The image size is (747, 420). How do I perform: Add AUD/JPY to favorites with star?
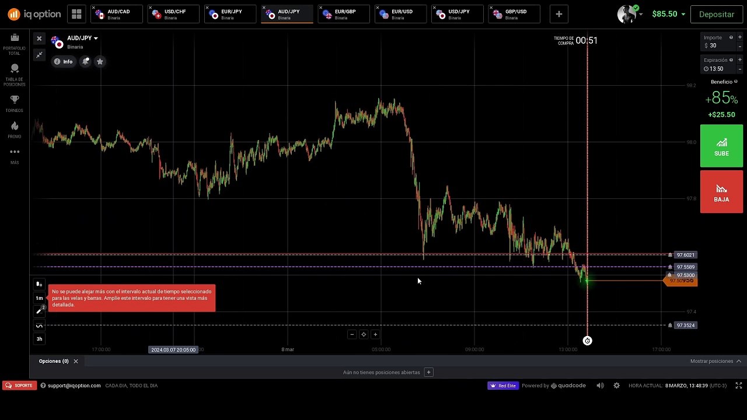(100, 61)
